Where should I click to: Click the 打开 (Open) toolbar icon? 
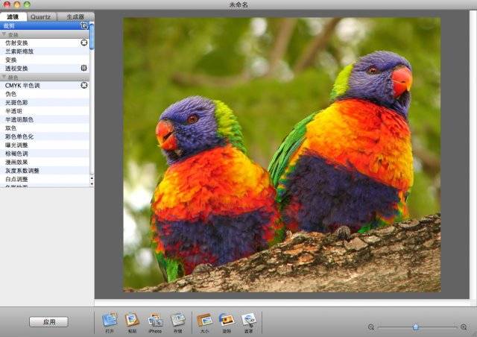point(110,320)
